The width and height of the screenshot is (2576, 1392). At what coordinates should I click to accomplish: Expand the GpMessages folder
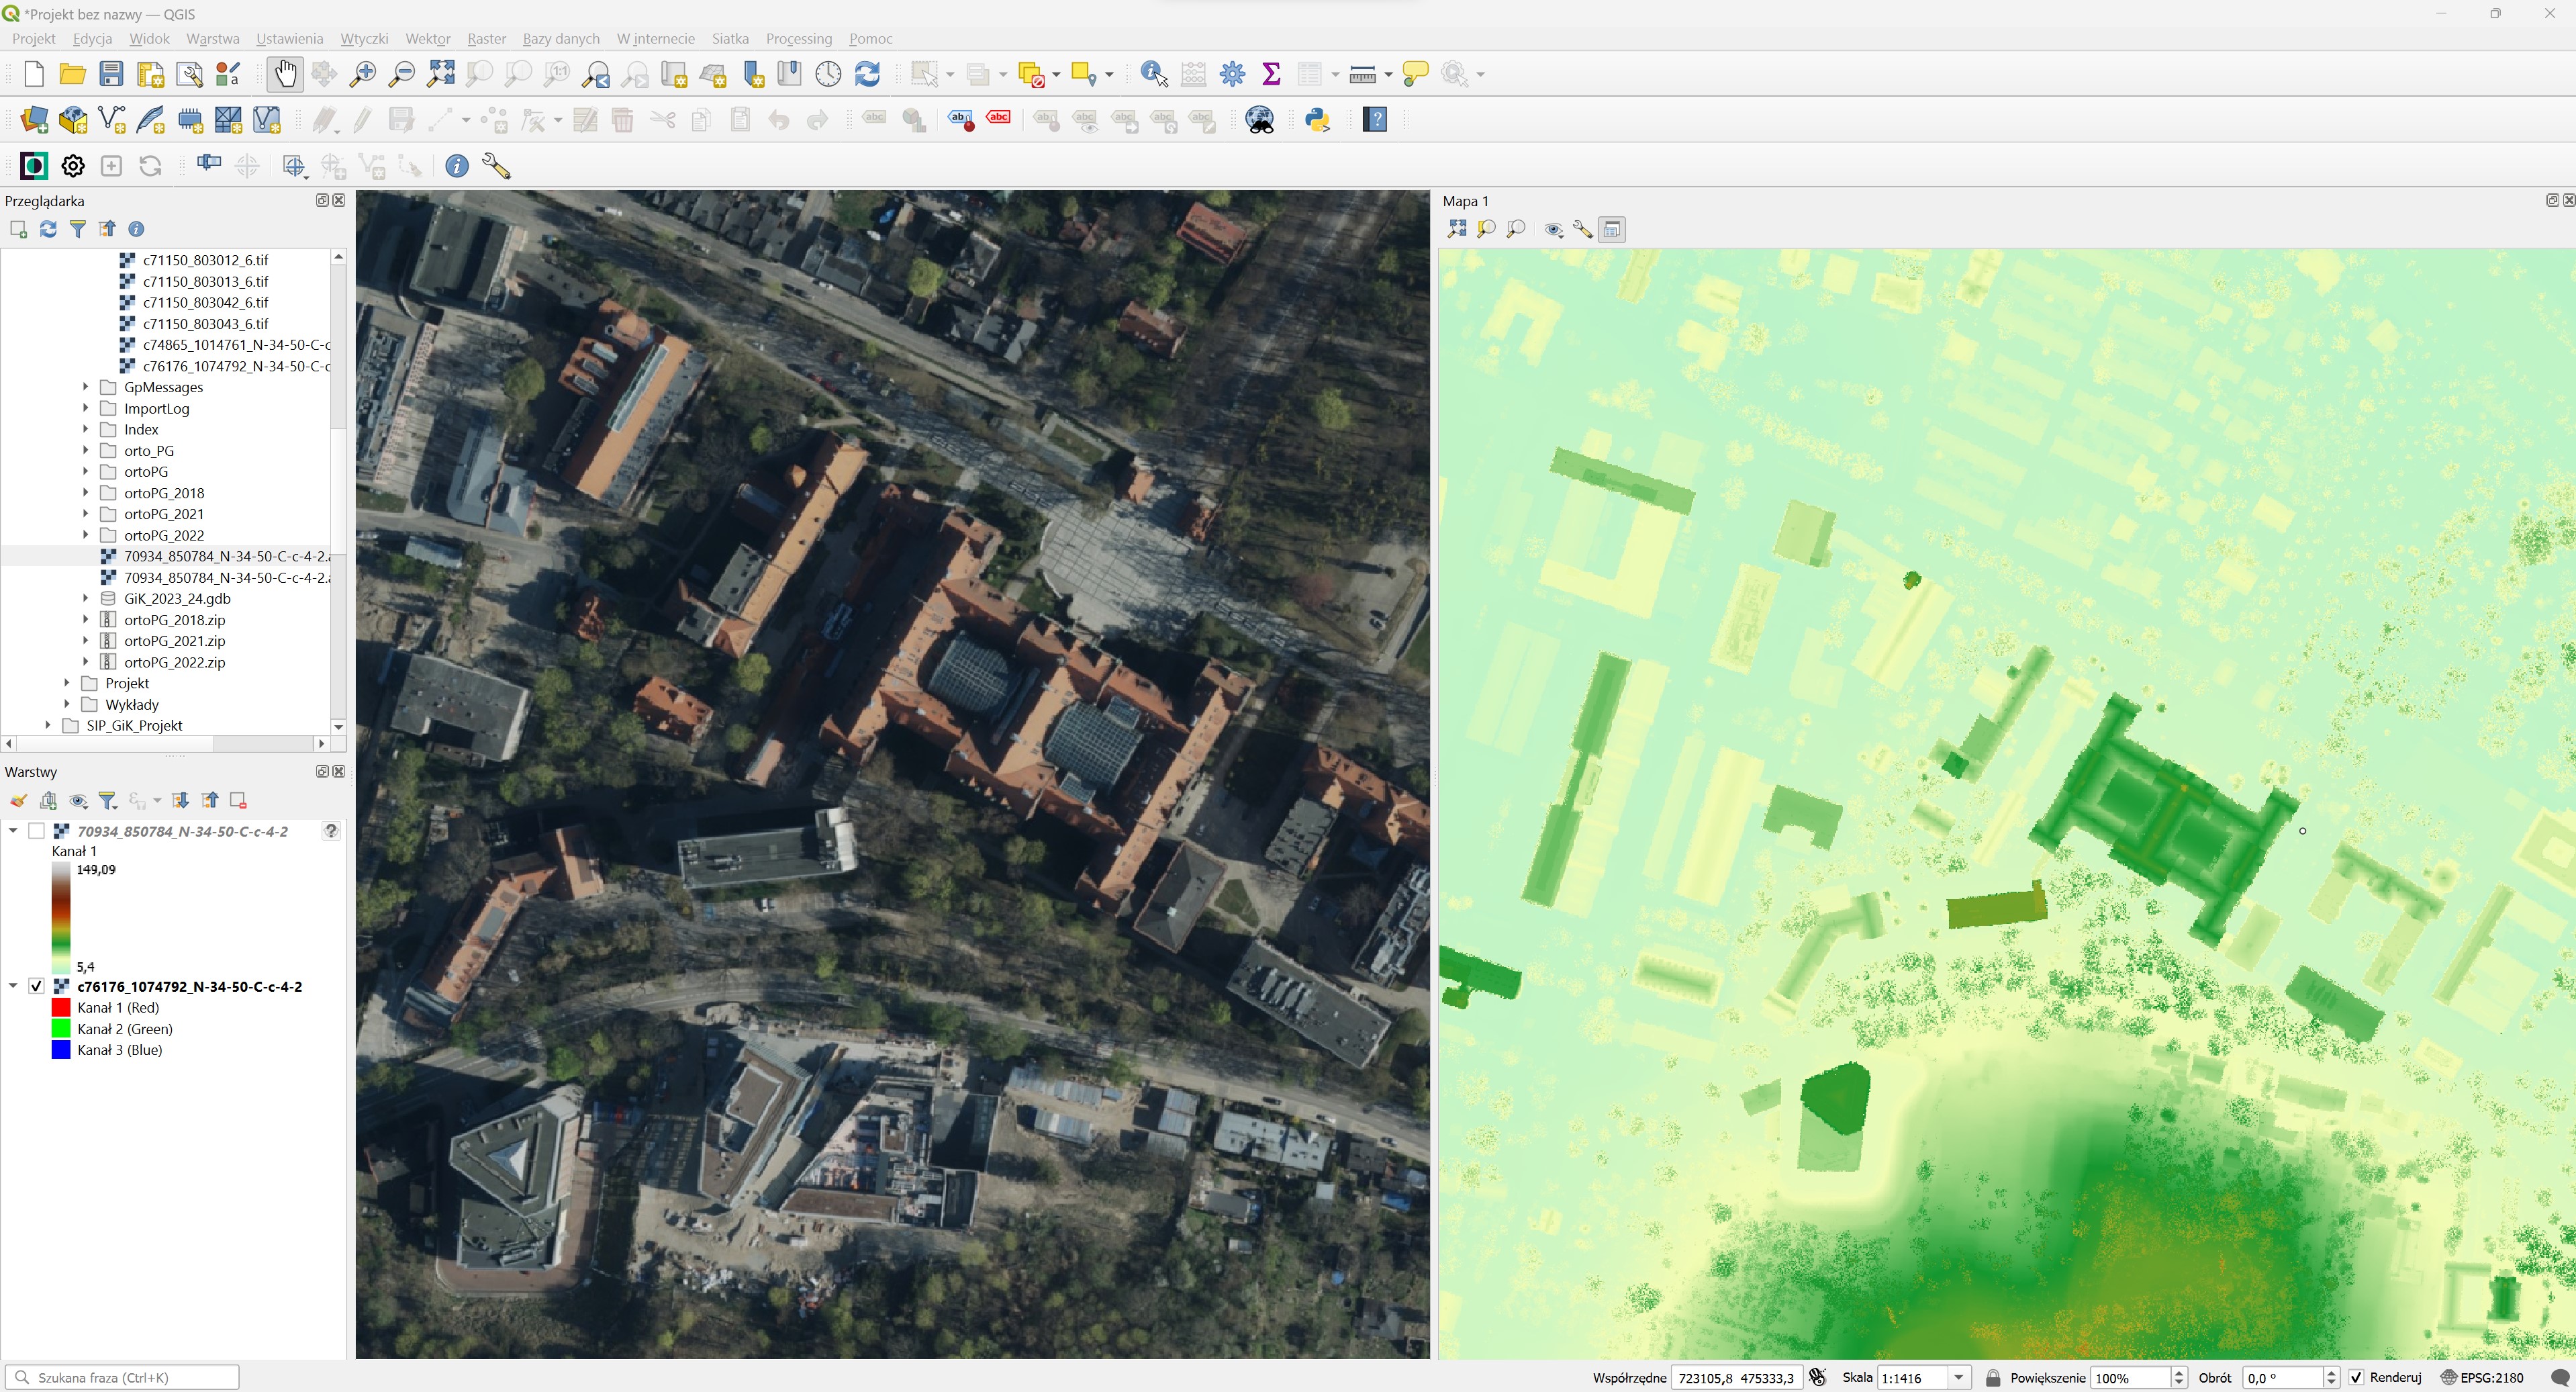point(86,387)
